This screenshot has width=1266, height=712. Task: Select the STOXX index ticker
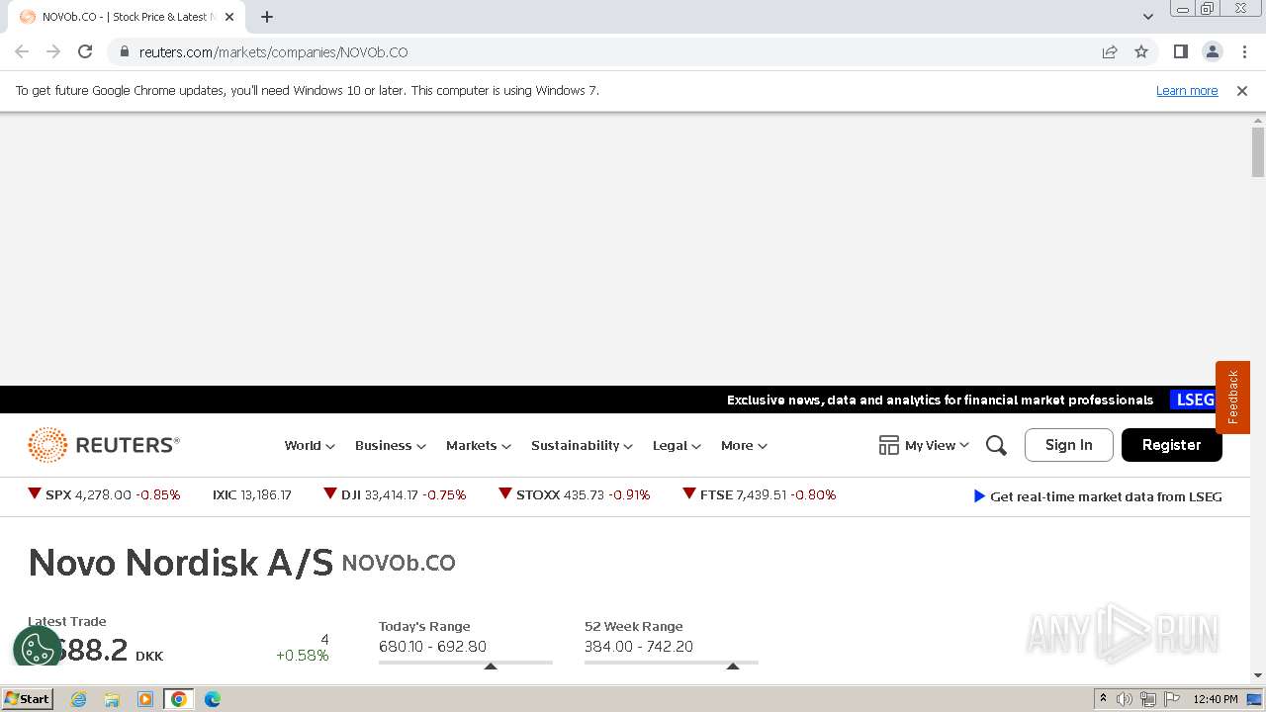click(575, 494)
